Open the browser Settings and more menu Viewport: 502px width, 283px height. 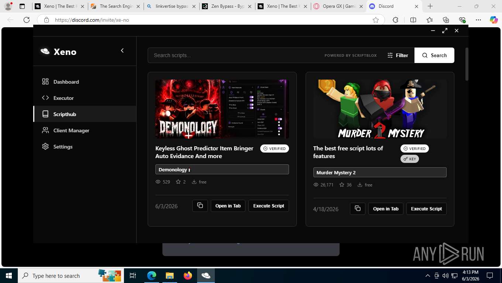pyautogui.click(x=478, y=20)
